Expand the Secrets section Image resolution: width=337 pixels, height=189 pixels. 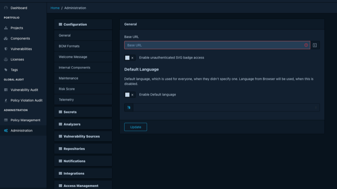tap(83, 112)
